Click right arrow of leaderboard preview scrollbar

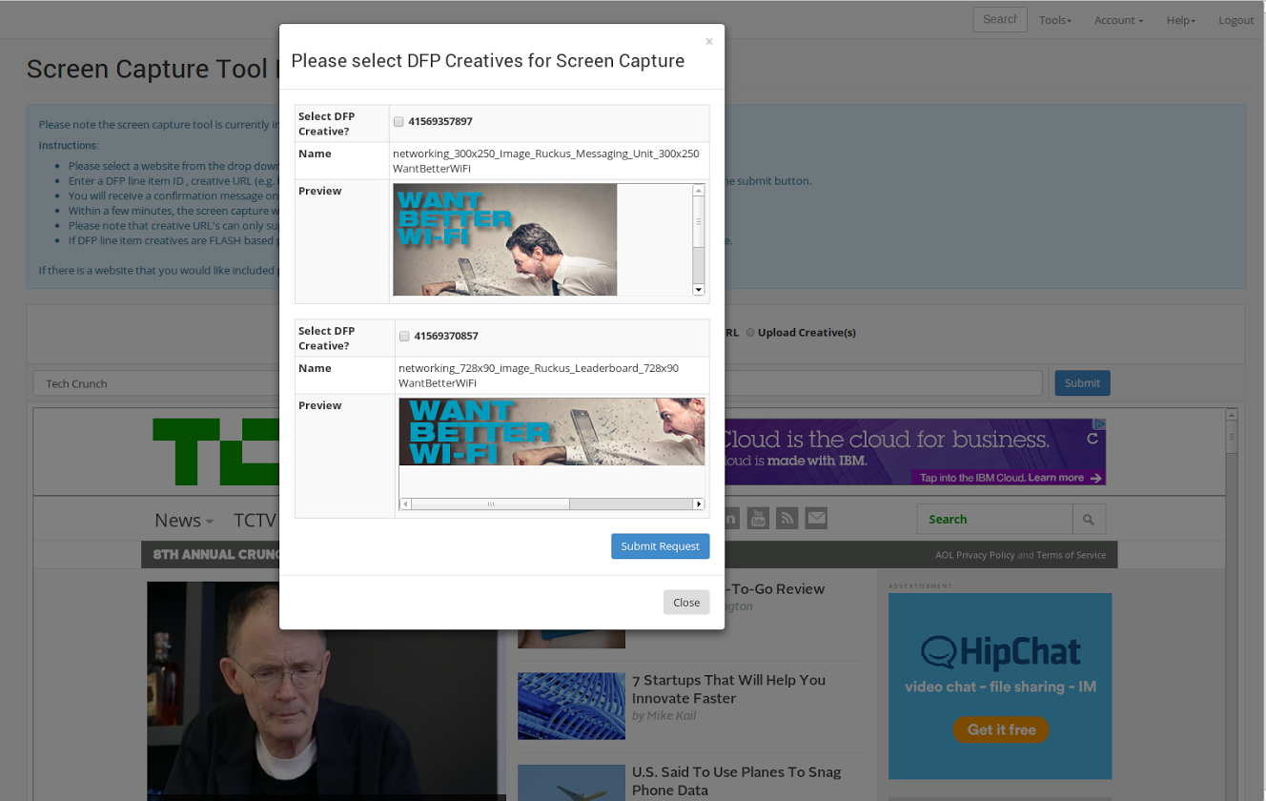698,503
